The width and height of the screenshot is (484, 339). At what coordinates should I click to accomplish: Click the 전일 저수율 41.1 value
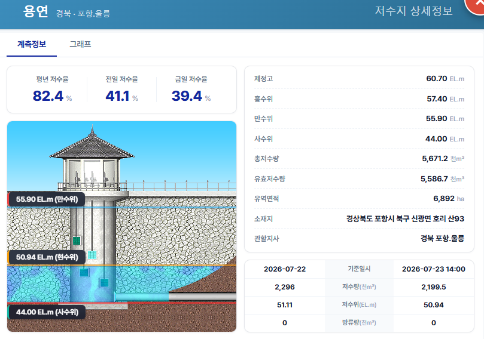(118, 95)
